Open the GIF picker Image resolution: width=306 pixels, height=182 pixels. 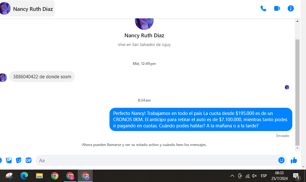pyautogui.click(x=28, y=160)
